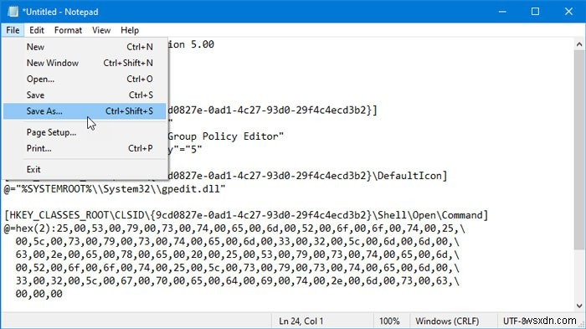This screenshot has height=329, width=586.
Task: Click the line starting "00,5c,00,73"
Action: 237,241
